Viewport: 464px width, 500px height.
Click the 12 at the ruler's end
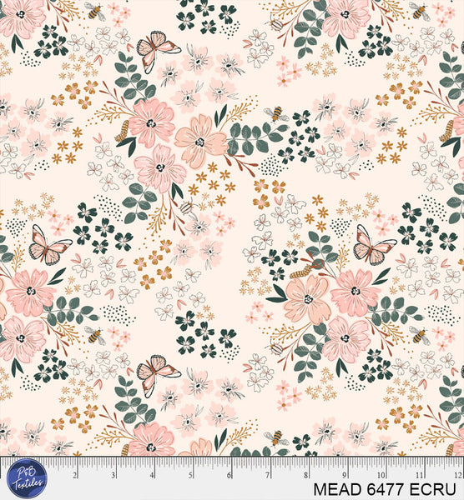point(457,476)
